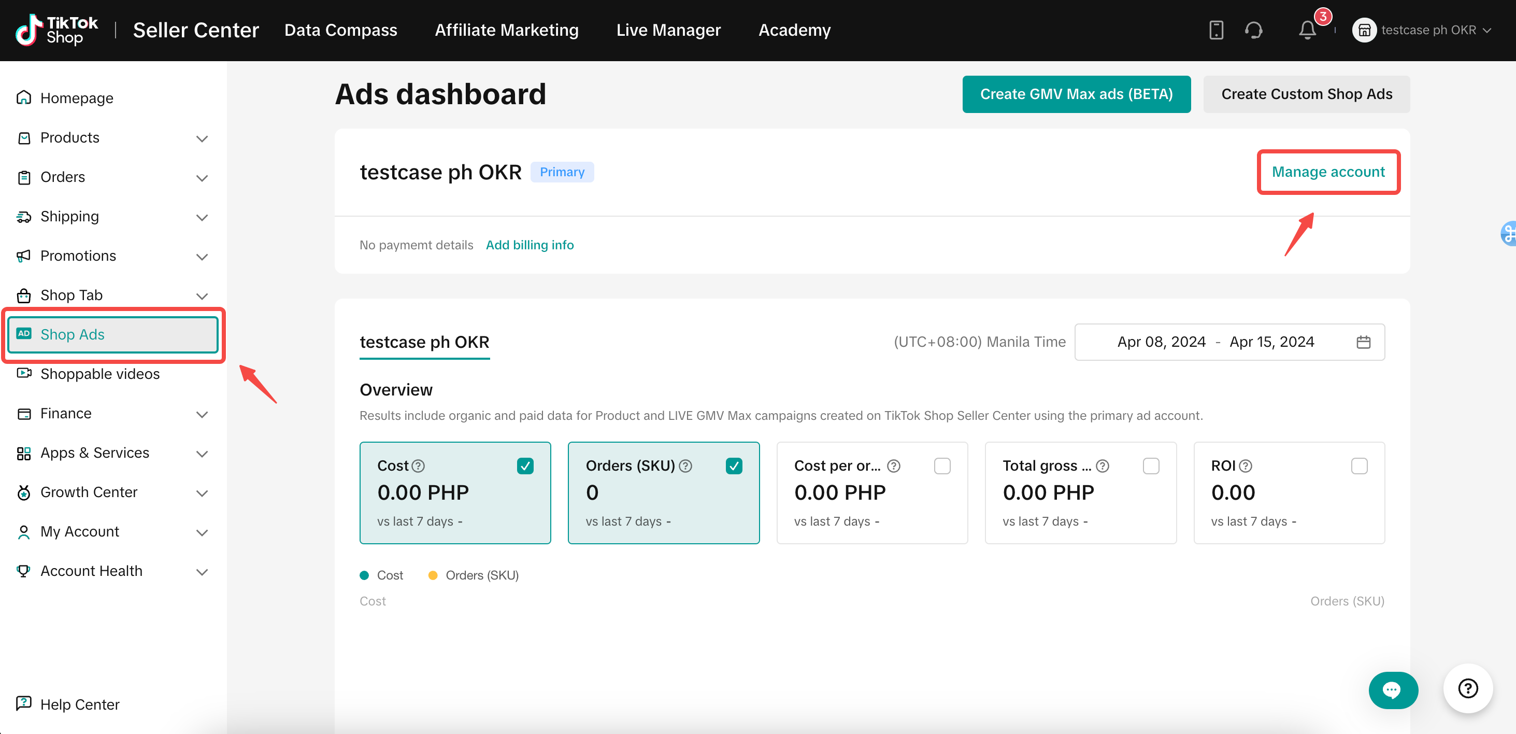Click Create GMV Max ads (BETA) button

pyautogui.click(x=1076, y=94)
